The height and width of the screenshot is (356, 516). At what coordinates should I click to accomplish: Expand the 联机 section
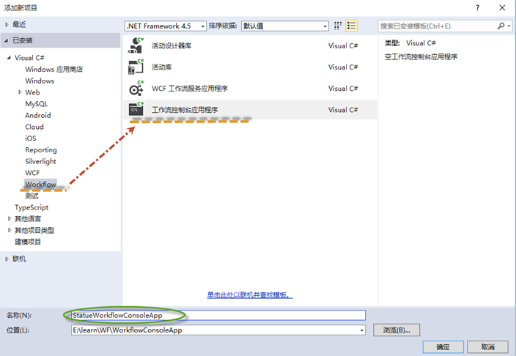pos(7,259)
